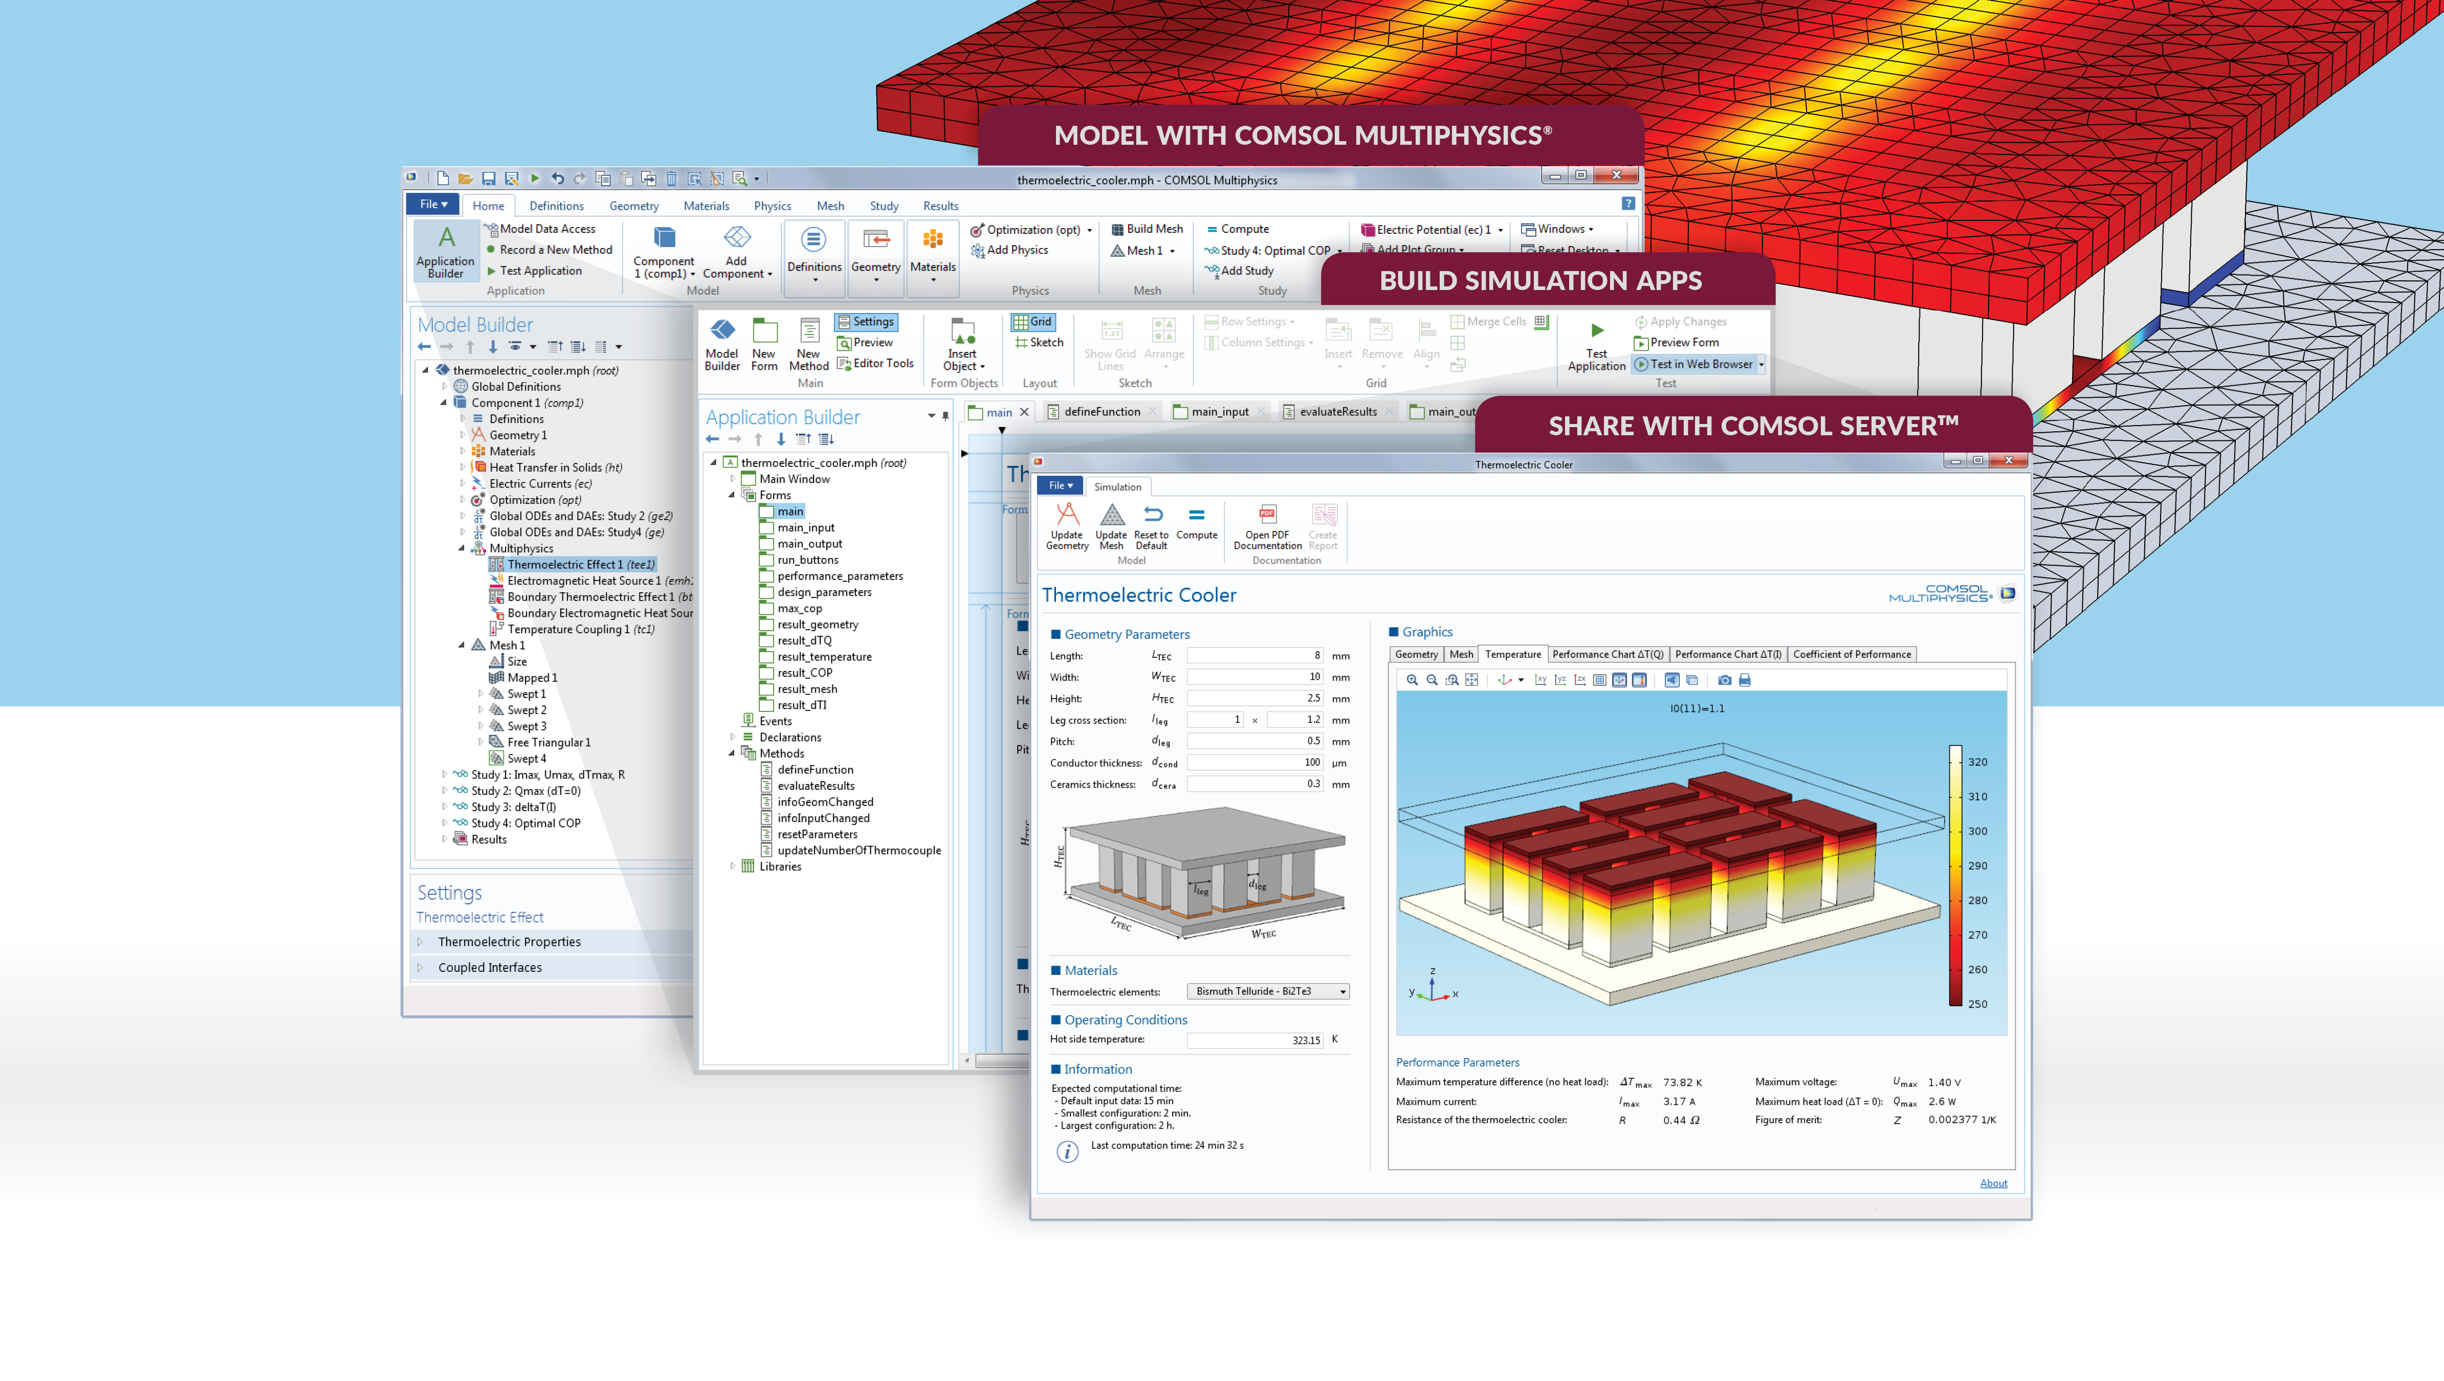Click Record a New Method
Image resolution: width=2444 pixels, height=1381 pixels.
549,250
